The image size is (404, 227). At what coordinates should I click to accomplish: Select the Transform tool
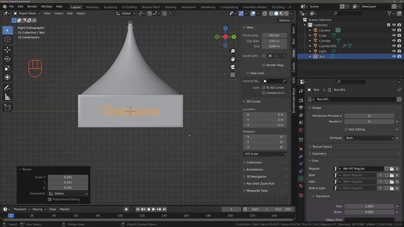pyautogui.click(x=8, y=77)
